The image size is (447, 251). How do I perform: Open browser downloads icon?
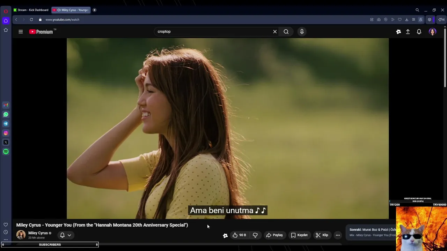407,20
